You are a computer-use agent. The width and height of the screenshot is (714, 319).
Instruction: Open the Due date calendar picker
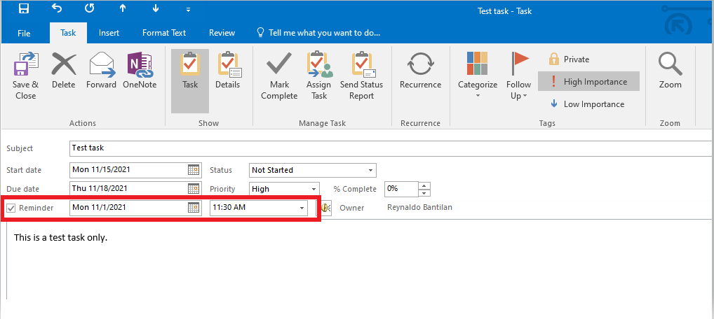click(x=194, y=189)
